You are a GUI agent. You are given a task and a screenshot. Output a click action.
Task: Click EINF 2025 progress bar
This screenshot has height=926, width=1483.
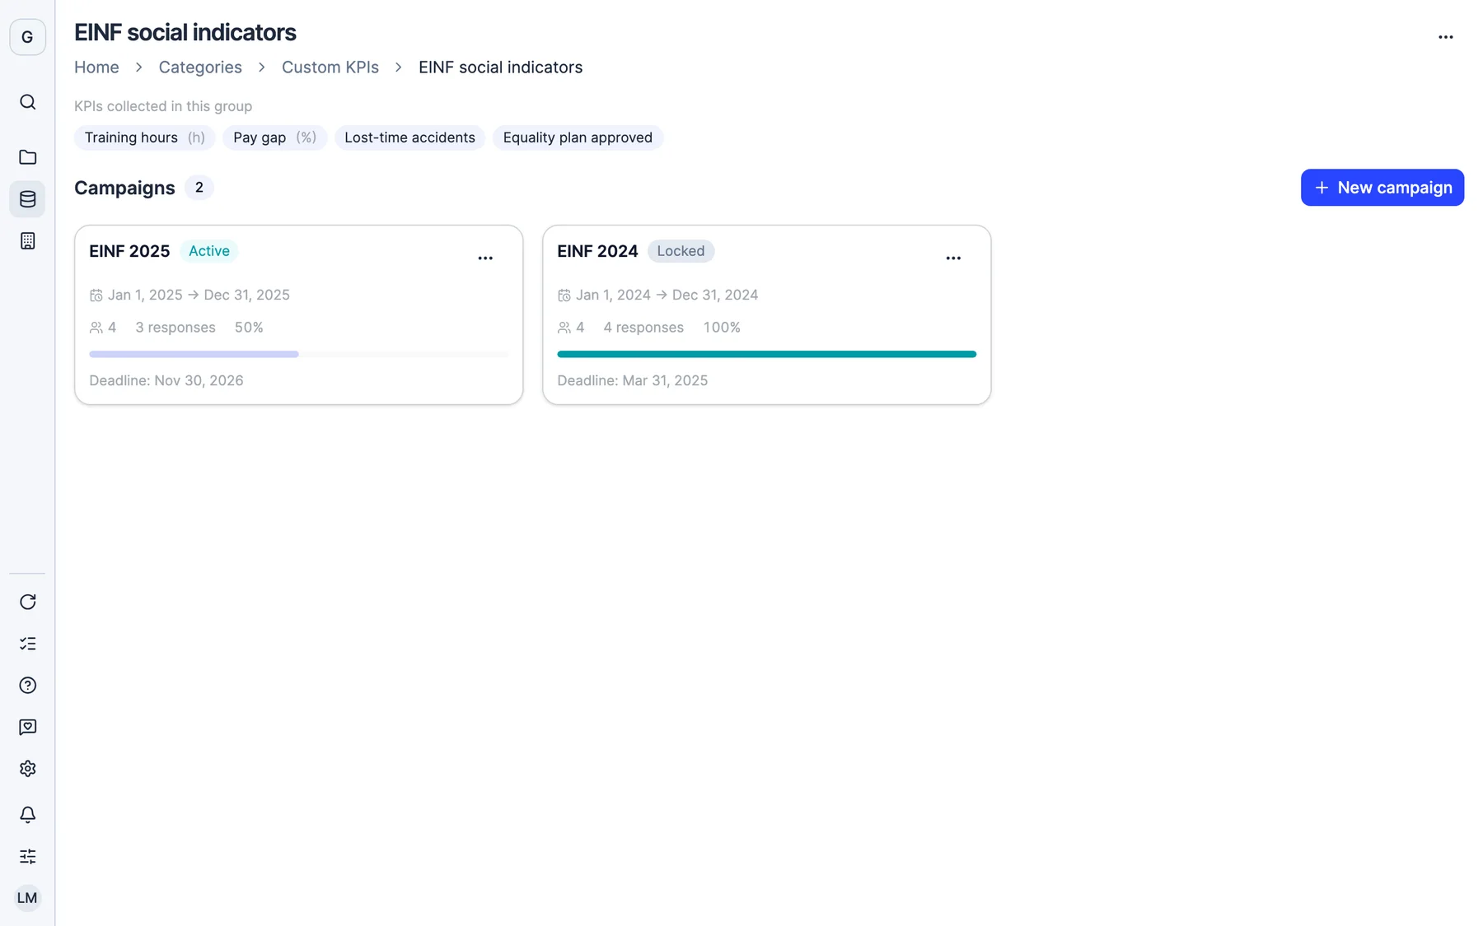pos(298,354)
